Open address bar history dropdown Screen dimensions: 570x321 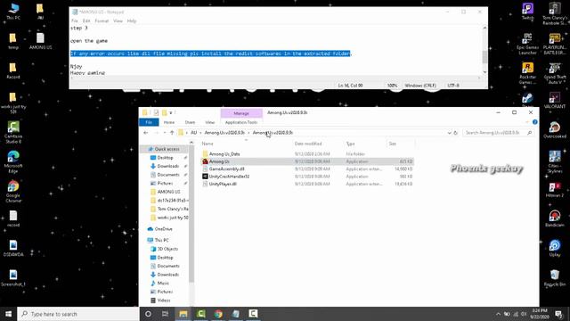point(449,133)
